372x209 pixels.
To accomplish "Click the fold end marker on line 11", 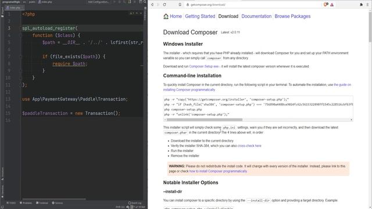I will 21,85.
